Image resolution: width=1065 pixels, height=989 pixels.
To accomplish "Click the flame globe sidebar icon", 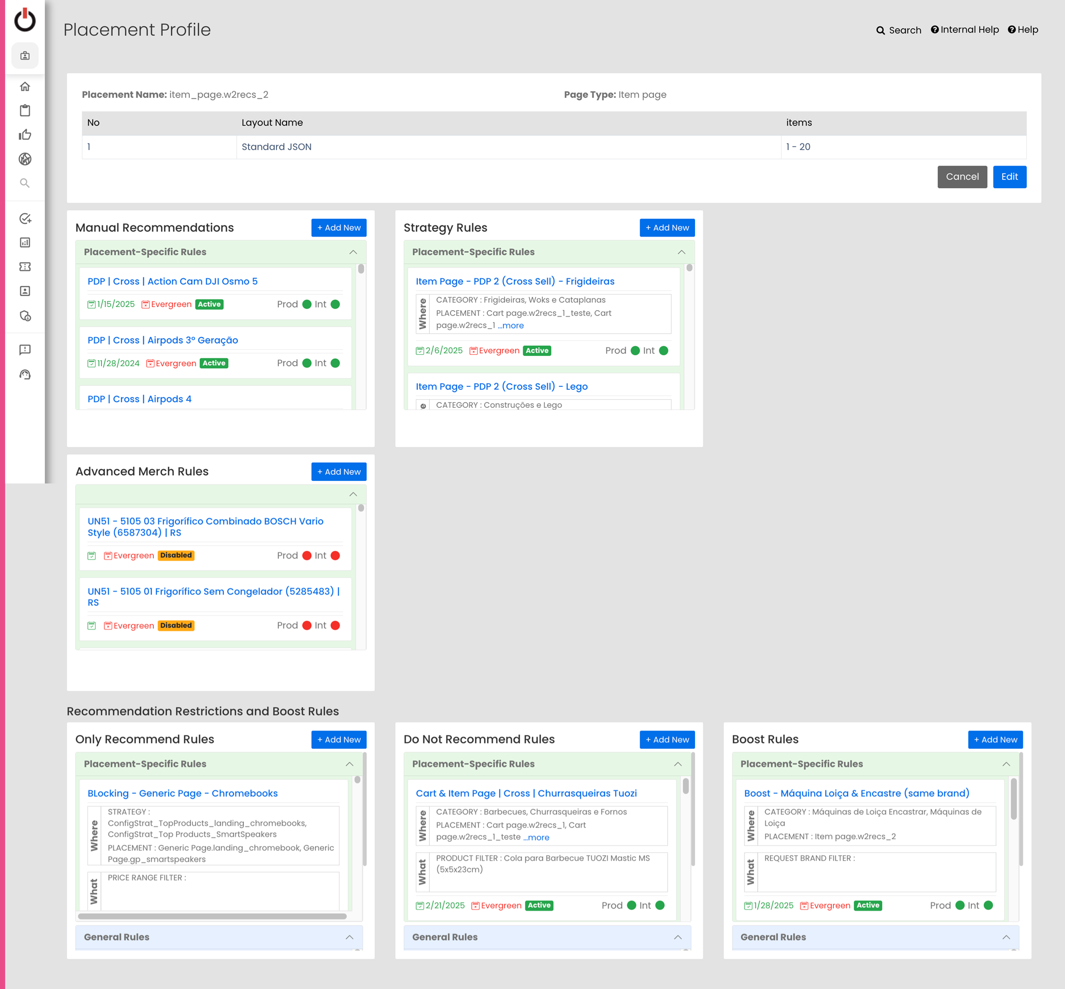I will click(25, 159).
